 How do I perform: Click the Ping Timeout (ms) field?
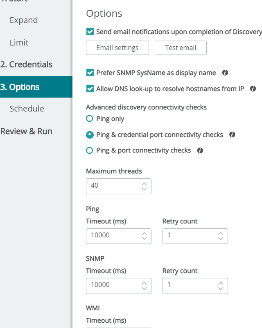pos(119,236)
